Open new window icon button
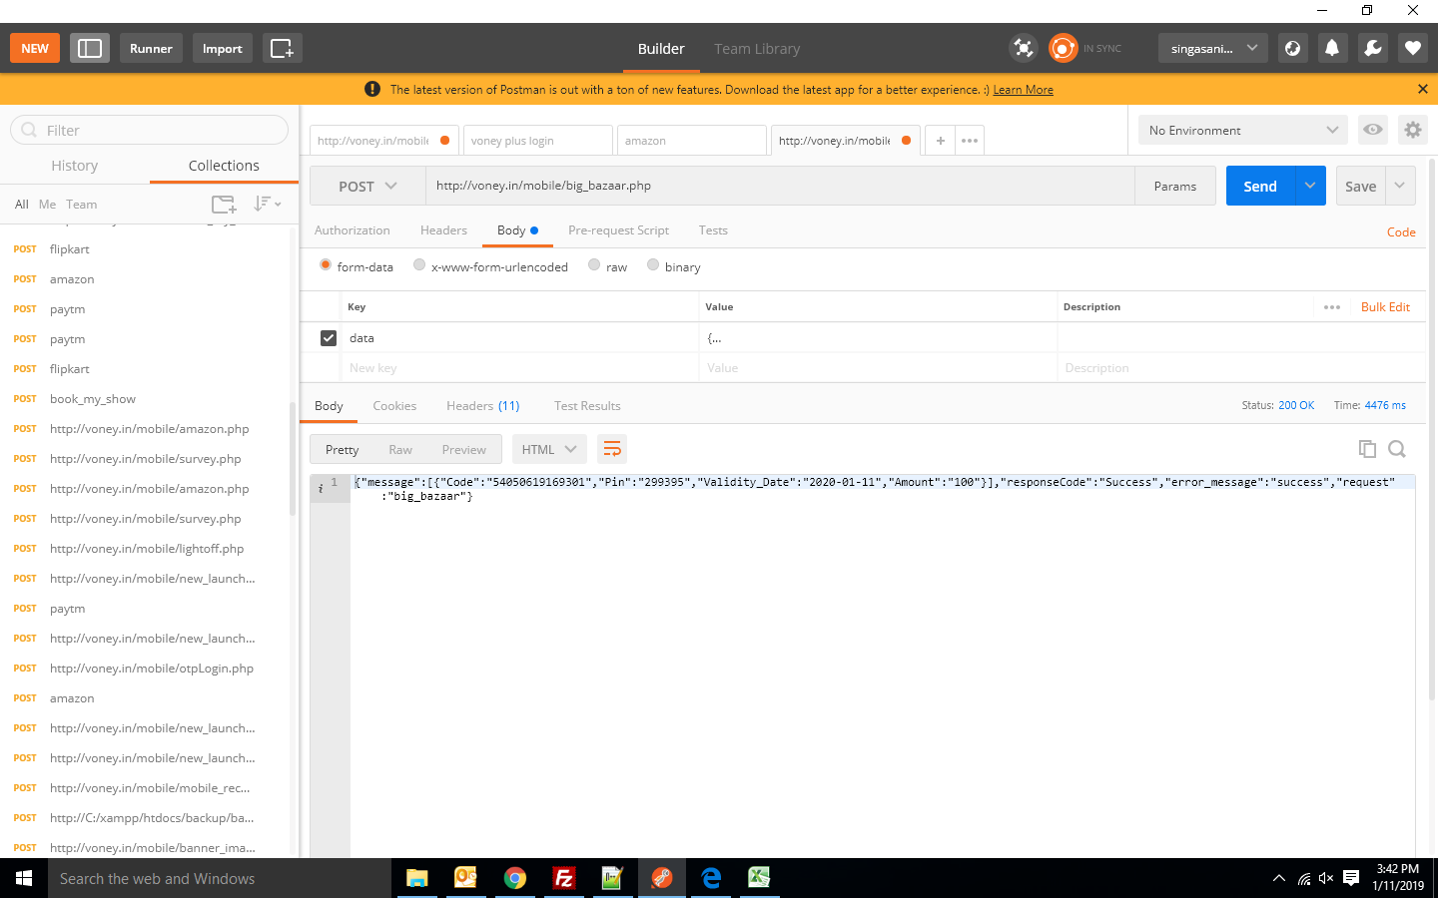This screenshot has width=1438, height=898. [x=283, y=48]
